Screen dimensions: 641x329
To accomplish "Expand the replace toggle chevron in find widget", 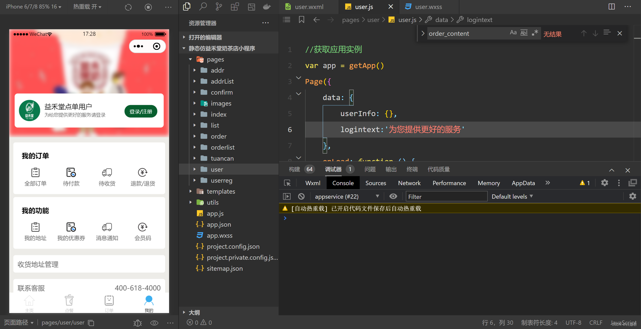I will point(423,33).
